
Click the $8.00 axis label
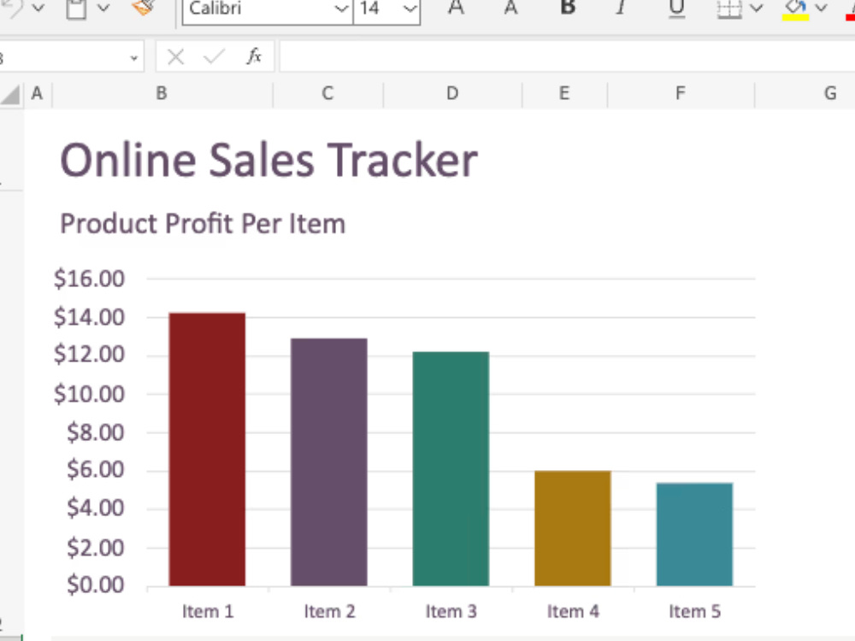tap(96, 432)
